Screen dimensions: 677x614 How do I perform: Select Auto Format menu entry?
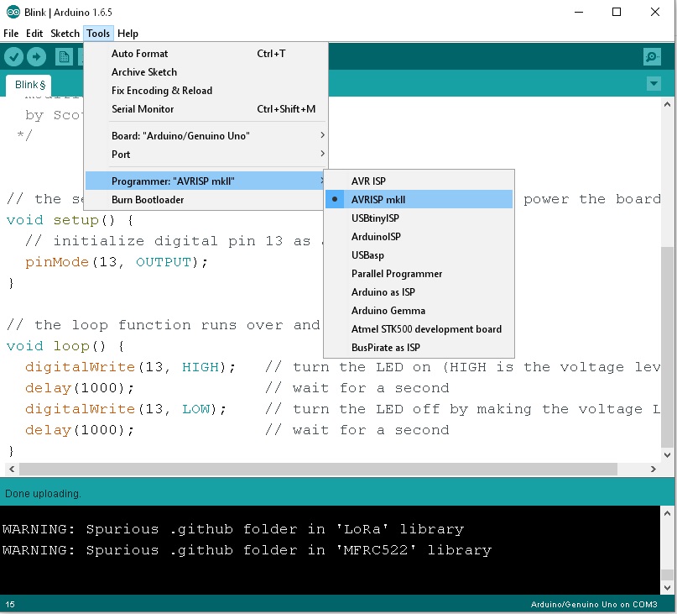(206, 54)
